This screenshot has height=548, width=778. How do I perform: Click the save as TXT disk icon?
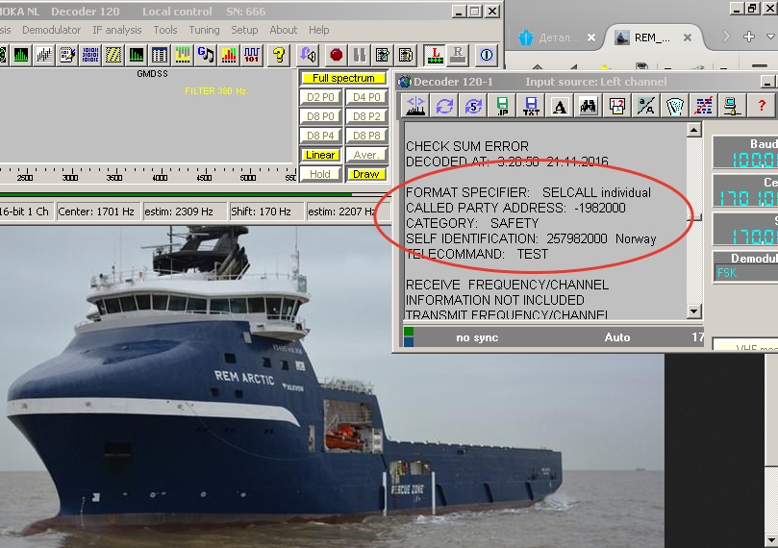[x=531, y=106]
